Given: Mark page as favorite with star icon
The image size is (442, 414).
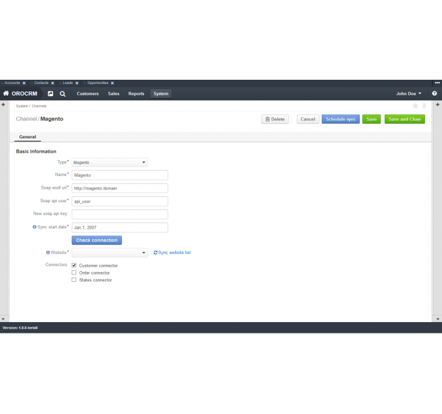Looking at the screenshot, I should (415, 106).
